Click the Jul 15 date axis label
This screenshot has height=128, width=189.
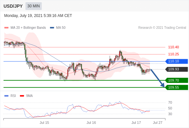click(x=44, y=123)
